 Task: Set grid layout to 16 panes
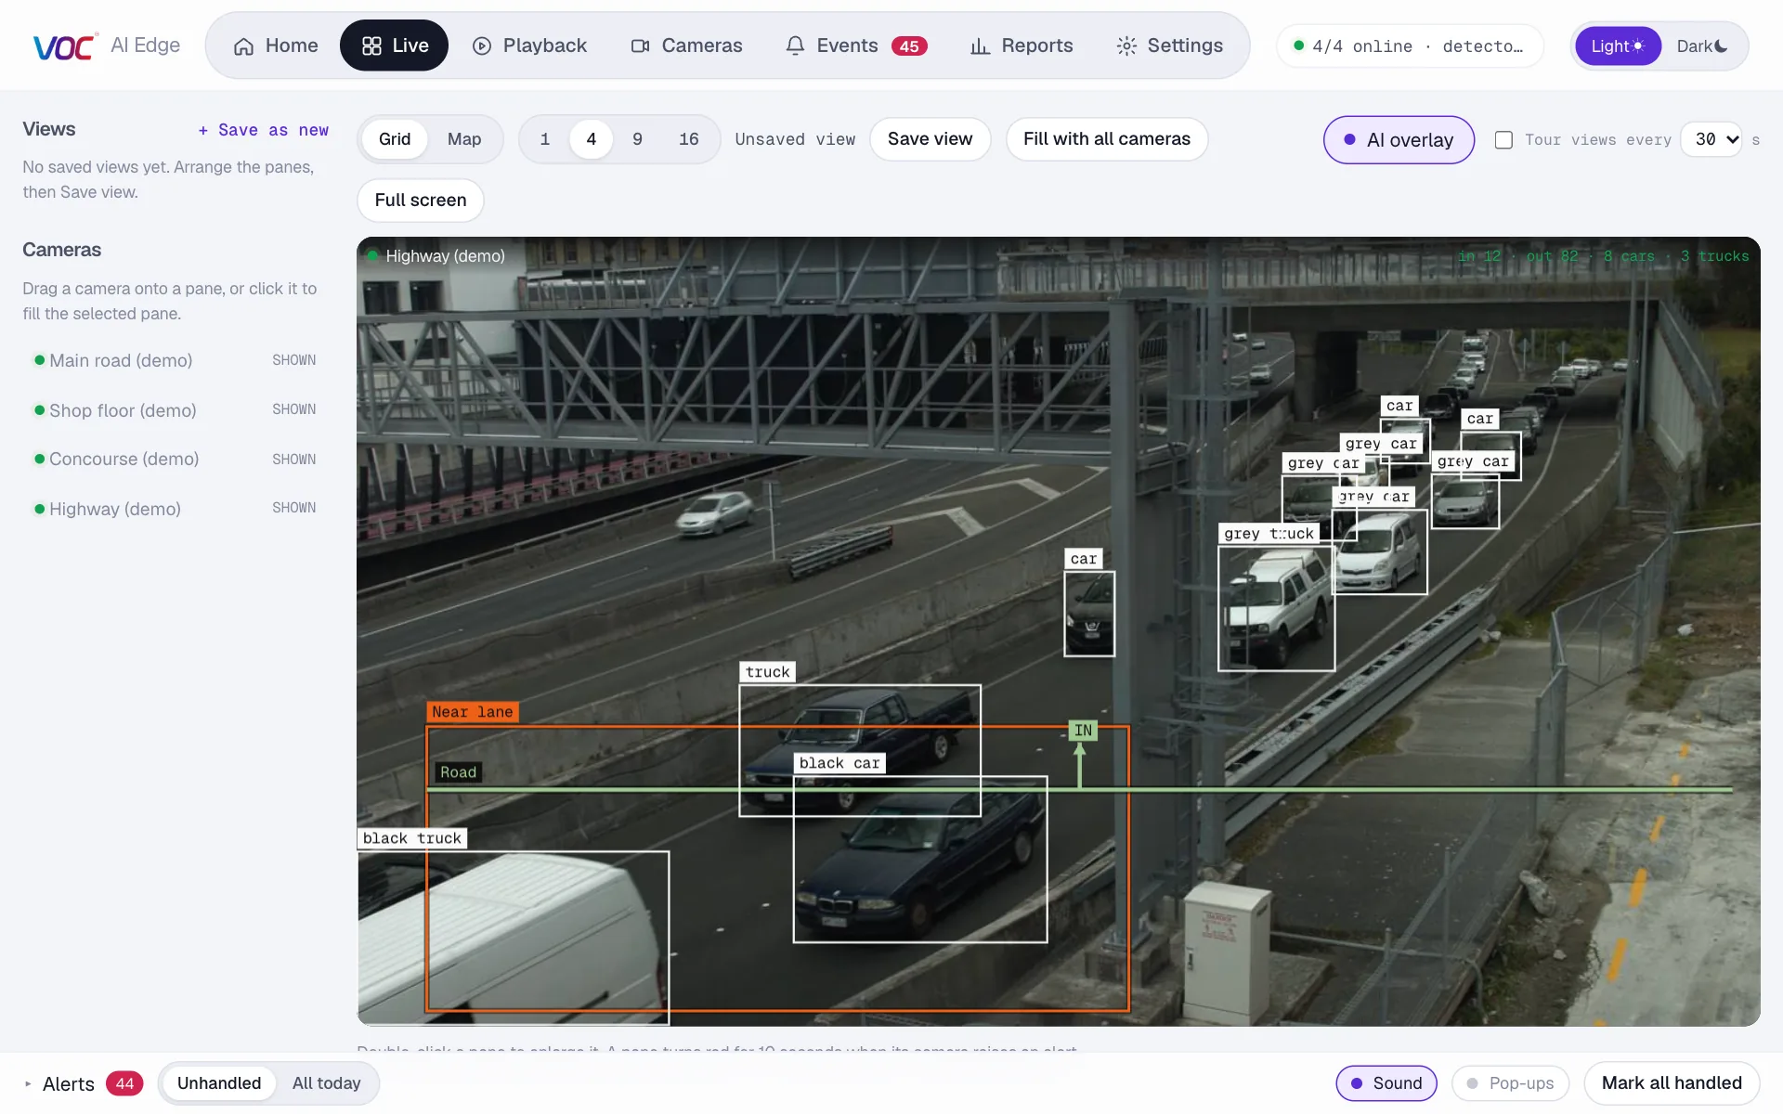(x=689, y=139)
